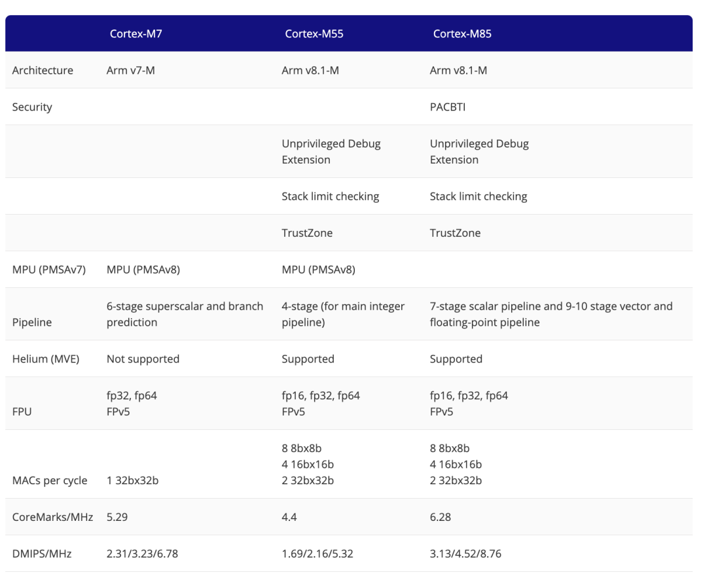Click the Cortex-M85 column header
The width and height of the screenshot is (707, 587).
pyautogui.click(x=462, y=34)
